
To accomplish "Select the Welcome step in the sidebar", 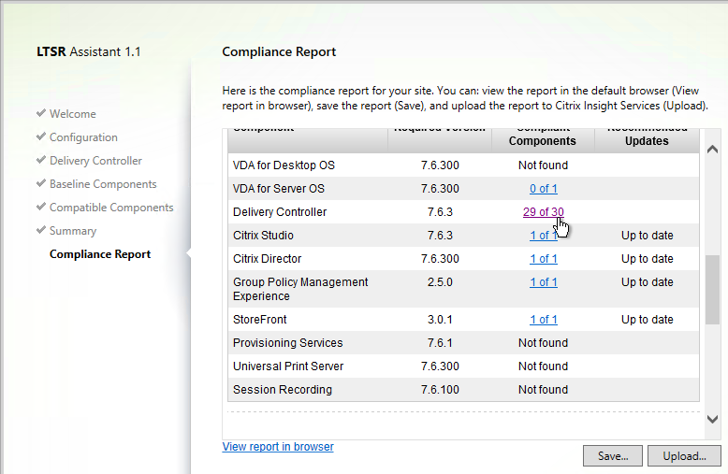I will pyautogui.click(x=73, y=114).
